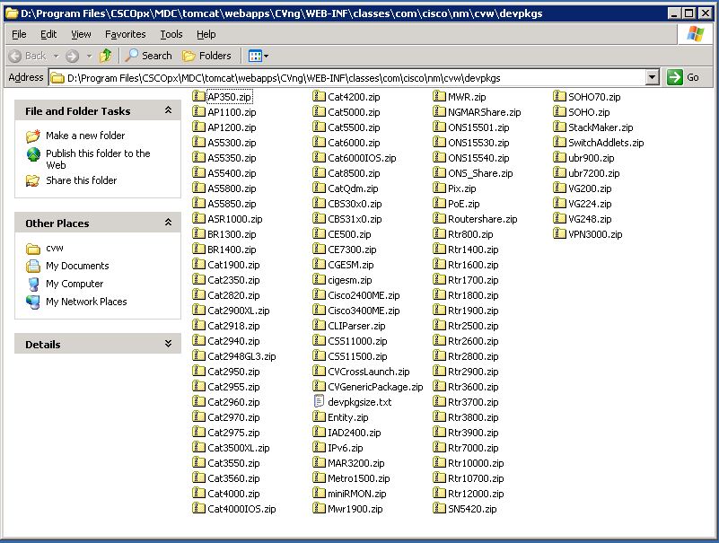The width and height of the screenshot is (719, 543).
Task: Select the CLIParser.zip file icon
Action: (x=319, y=325)
